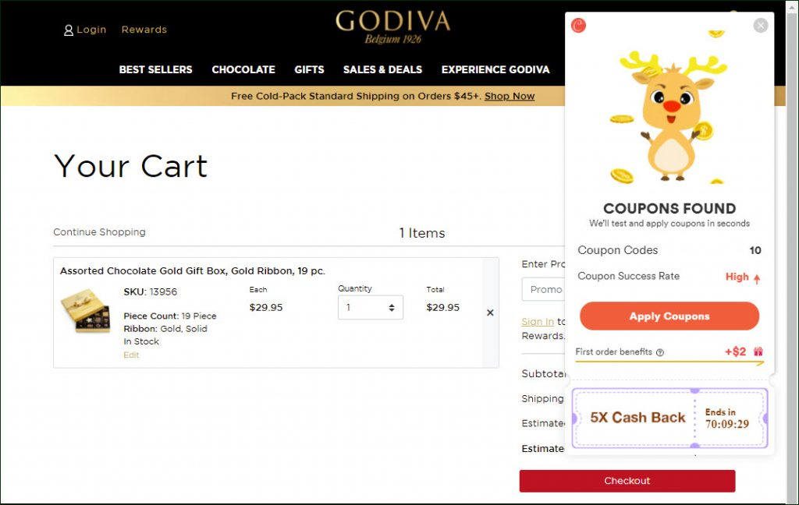Click the Login link
Screen dimensions: 799x505
point(91,30)
